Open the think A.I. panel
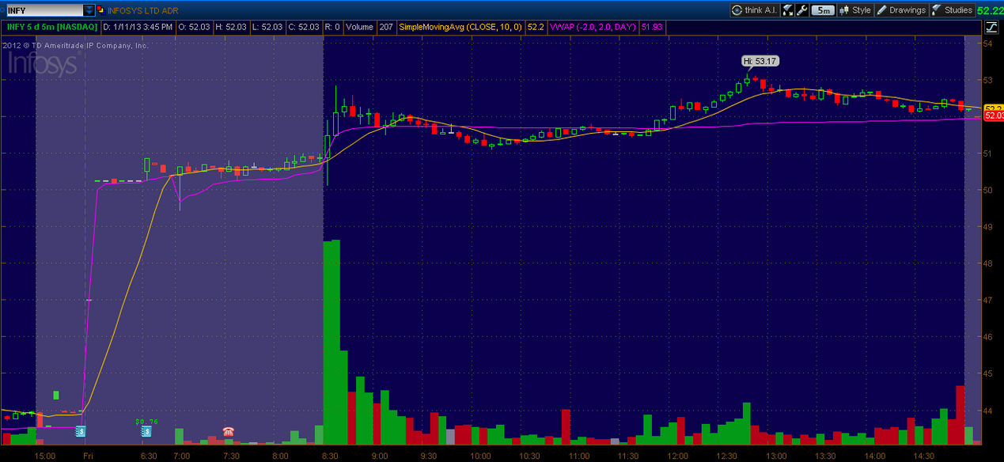The image size is (1004, 462). [x=756, y=10]
